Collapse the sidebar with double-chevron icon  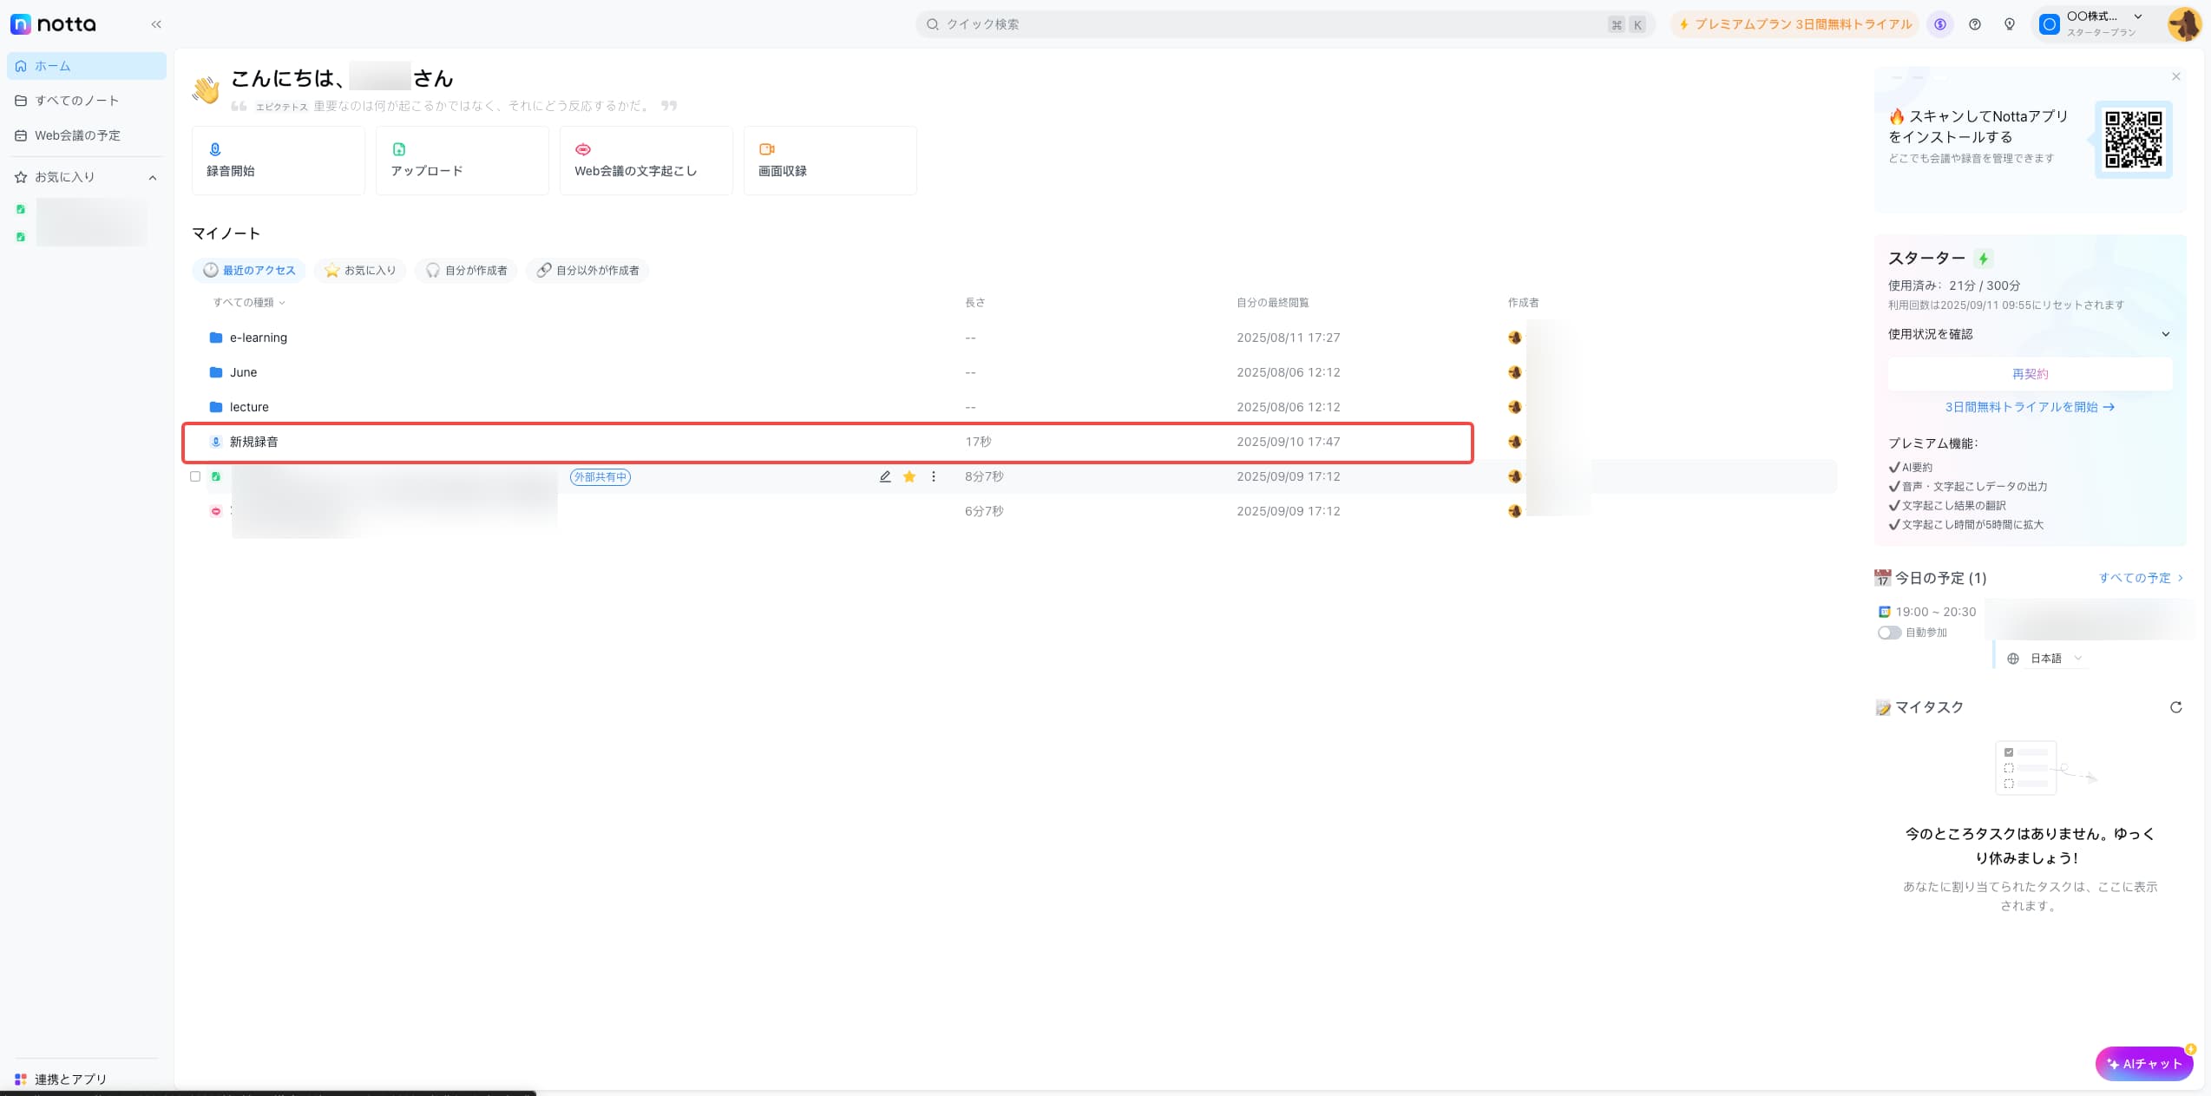pos(156,24)
